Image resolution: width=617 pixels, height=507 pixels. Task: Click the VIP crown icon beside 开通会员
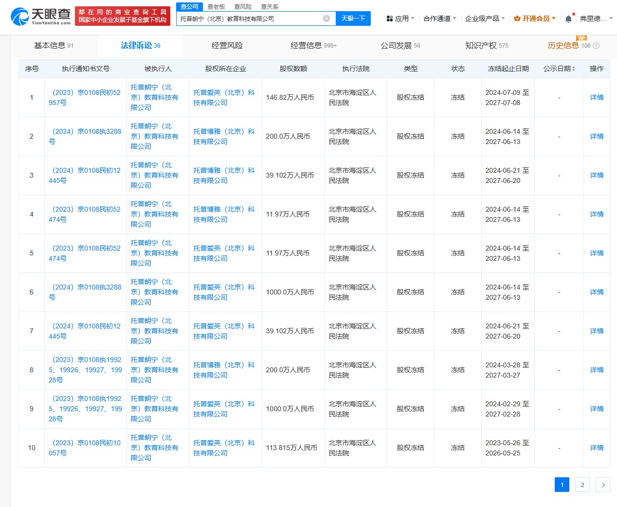pos(517,18)
